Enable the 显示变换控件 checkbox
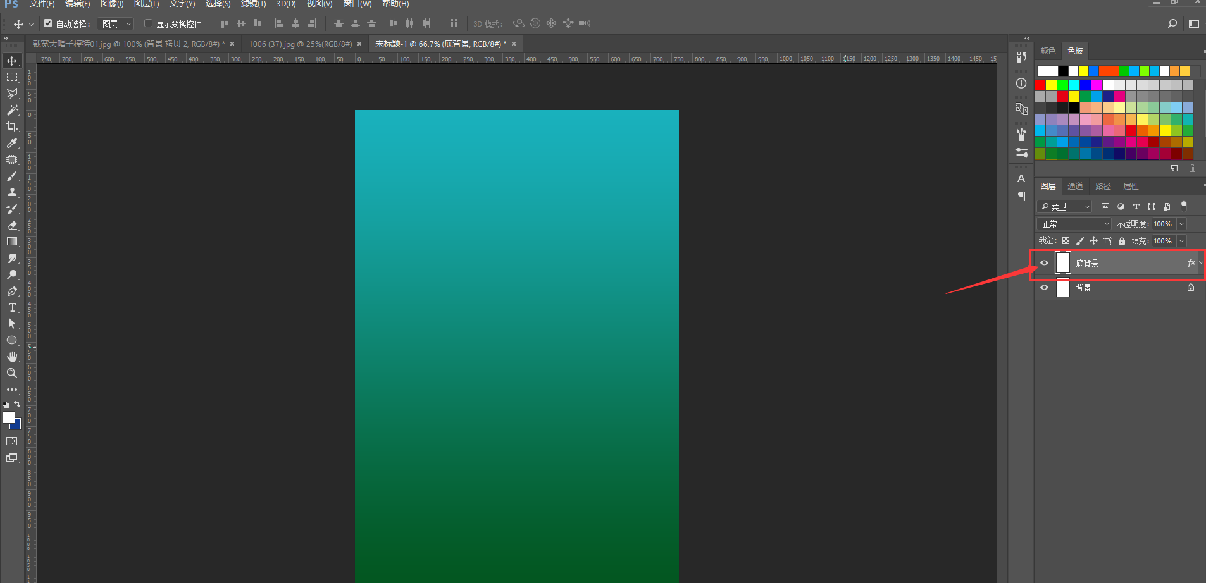The image size is (1206, 583). [149, 23]
